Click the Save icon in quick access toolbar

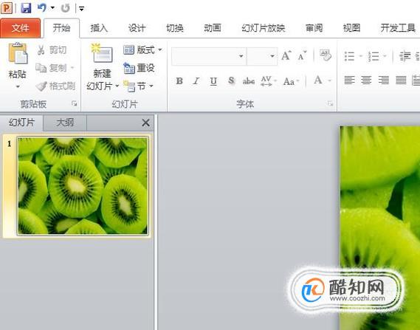26,8
